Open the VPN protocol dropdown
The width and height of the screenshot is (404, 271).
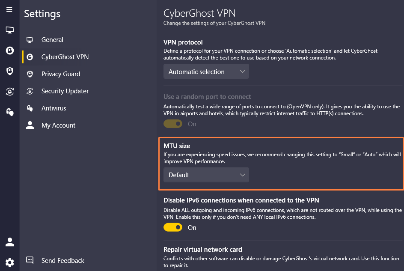click(x=206, y=71)
